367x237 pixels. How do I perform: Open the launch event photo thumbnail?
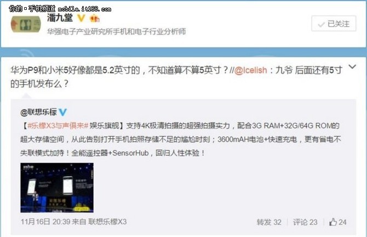[57, 188]
